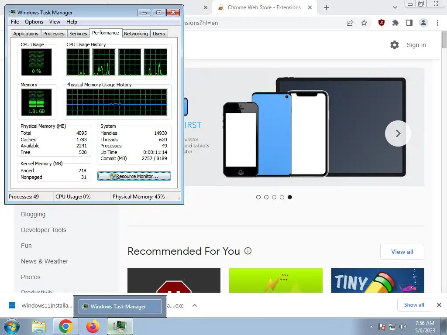
Task: Click the share page icon in address bar
Action: point(350,23)
